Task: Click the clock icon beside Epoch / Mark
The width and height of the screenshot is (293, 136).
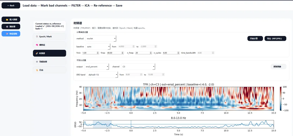Action: (37, 37)
